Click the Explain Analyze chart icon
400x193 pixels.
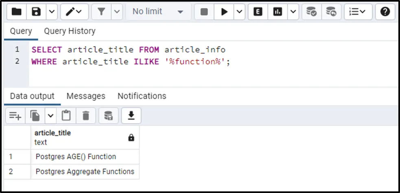point(278,12)
